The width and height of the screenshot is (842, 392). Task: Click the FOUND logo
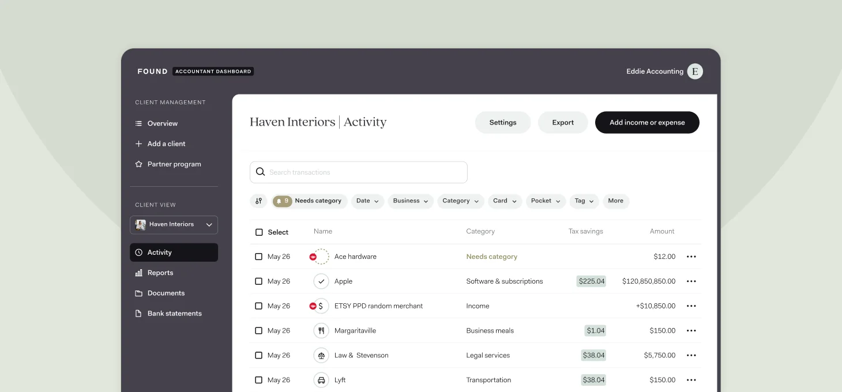point(153,71)
